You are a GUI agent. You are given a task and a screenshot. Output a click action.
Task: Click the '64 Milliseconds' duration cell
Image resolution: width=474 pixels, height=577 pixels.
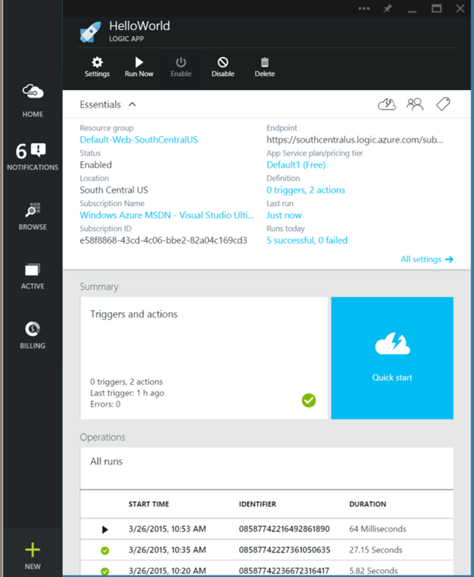pyautogui.click(x=378, y=529)
